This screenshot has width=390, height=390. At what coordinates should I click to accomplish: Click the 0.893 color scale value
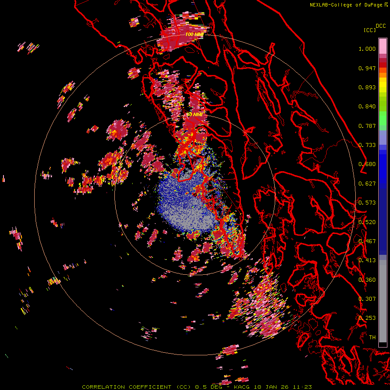coord(367,87)
